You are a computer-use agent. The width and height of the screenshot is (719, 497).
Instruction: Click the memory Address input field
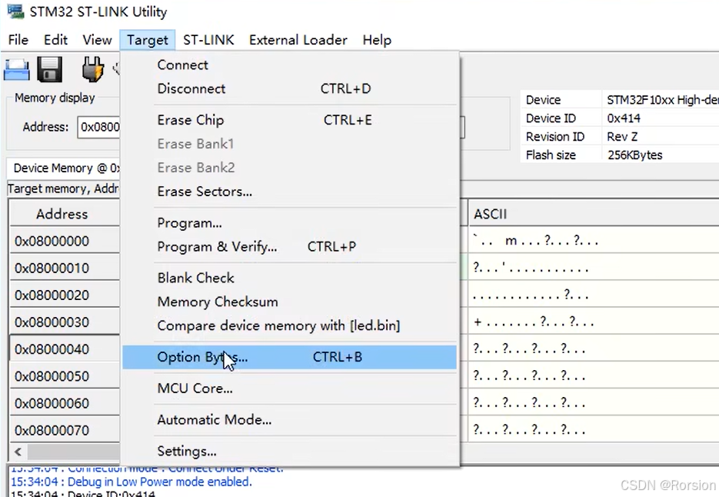pos(98,127)
